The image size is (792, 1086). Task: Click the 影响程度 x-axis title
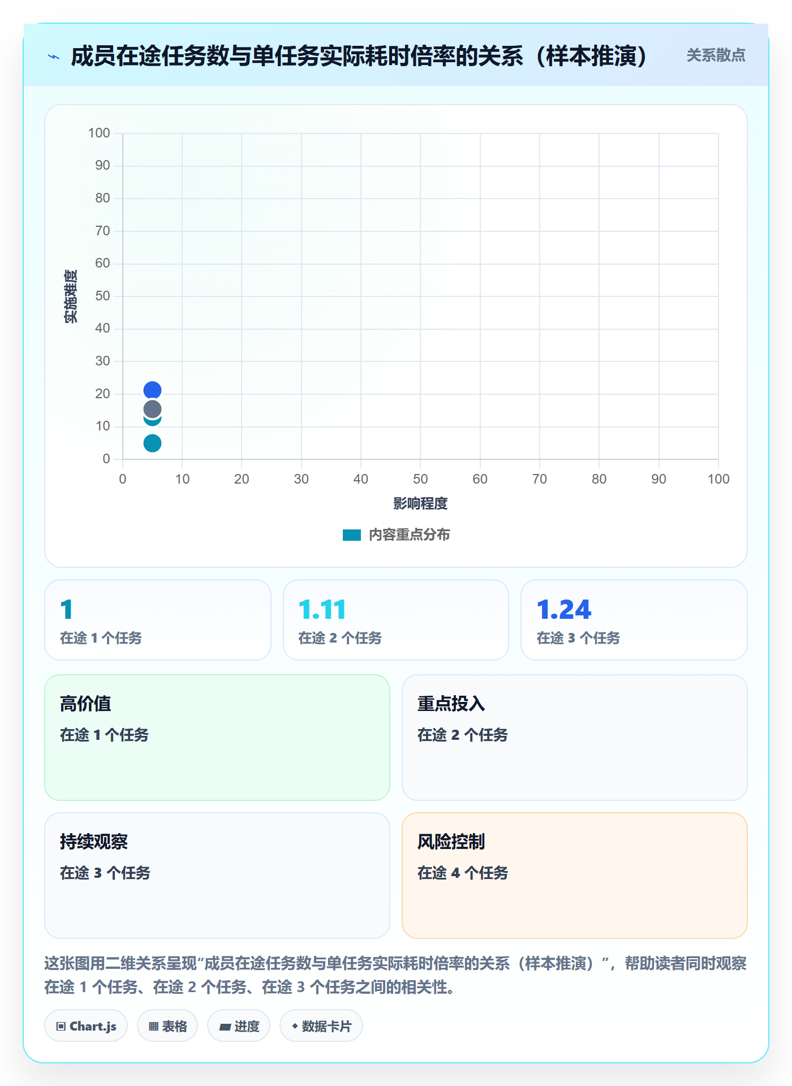420,503
